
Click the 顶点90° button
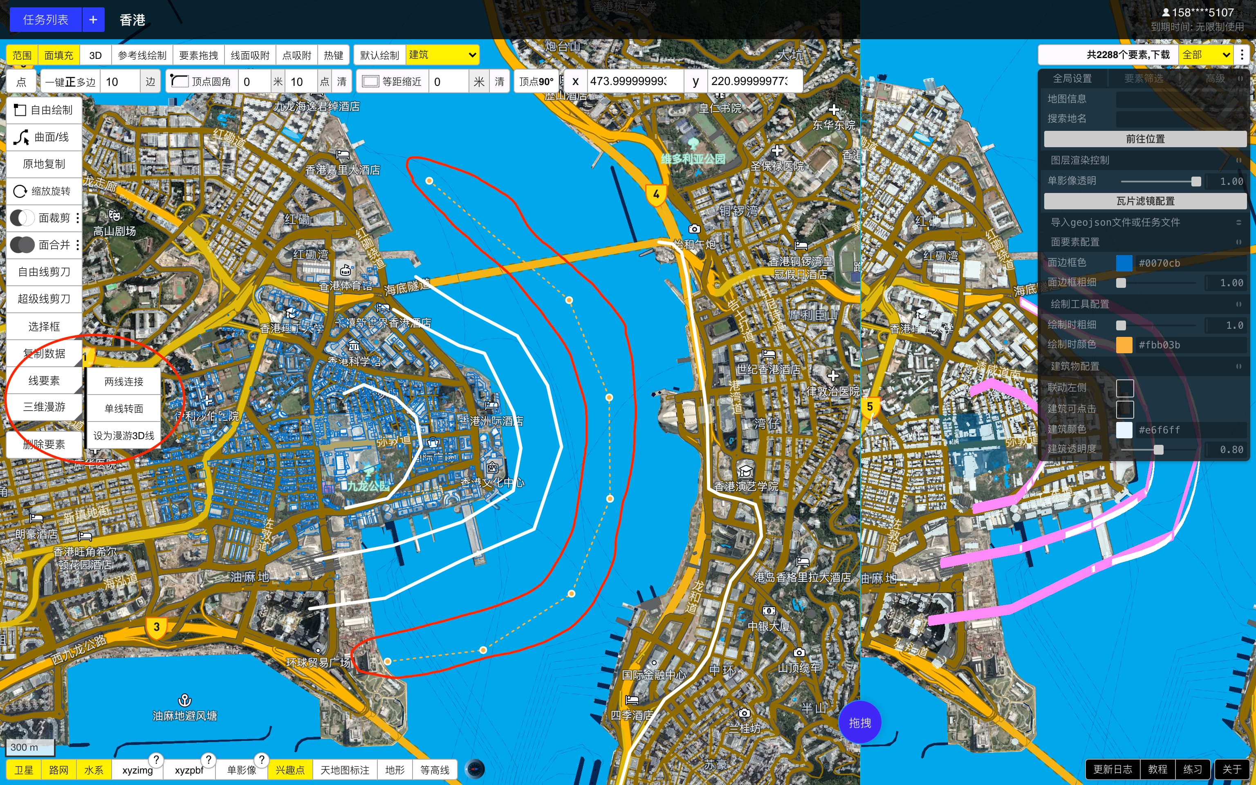point(536,81)
